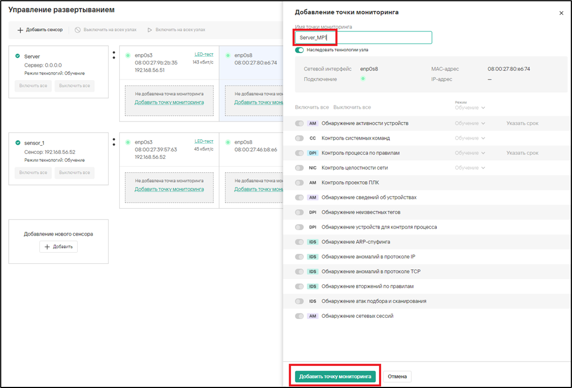Viewport: 572px width, 388px height.
Task: Open mode dropdown for Контроль системных команд
Action: (470, 139)
